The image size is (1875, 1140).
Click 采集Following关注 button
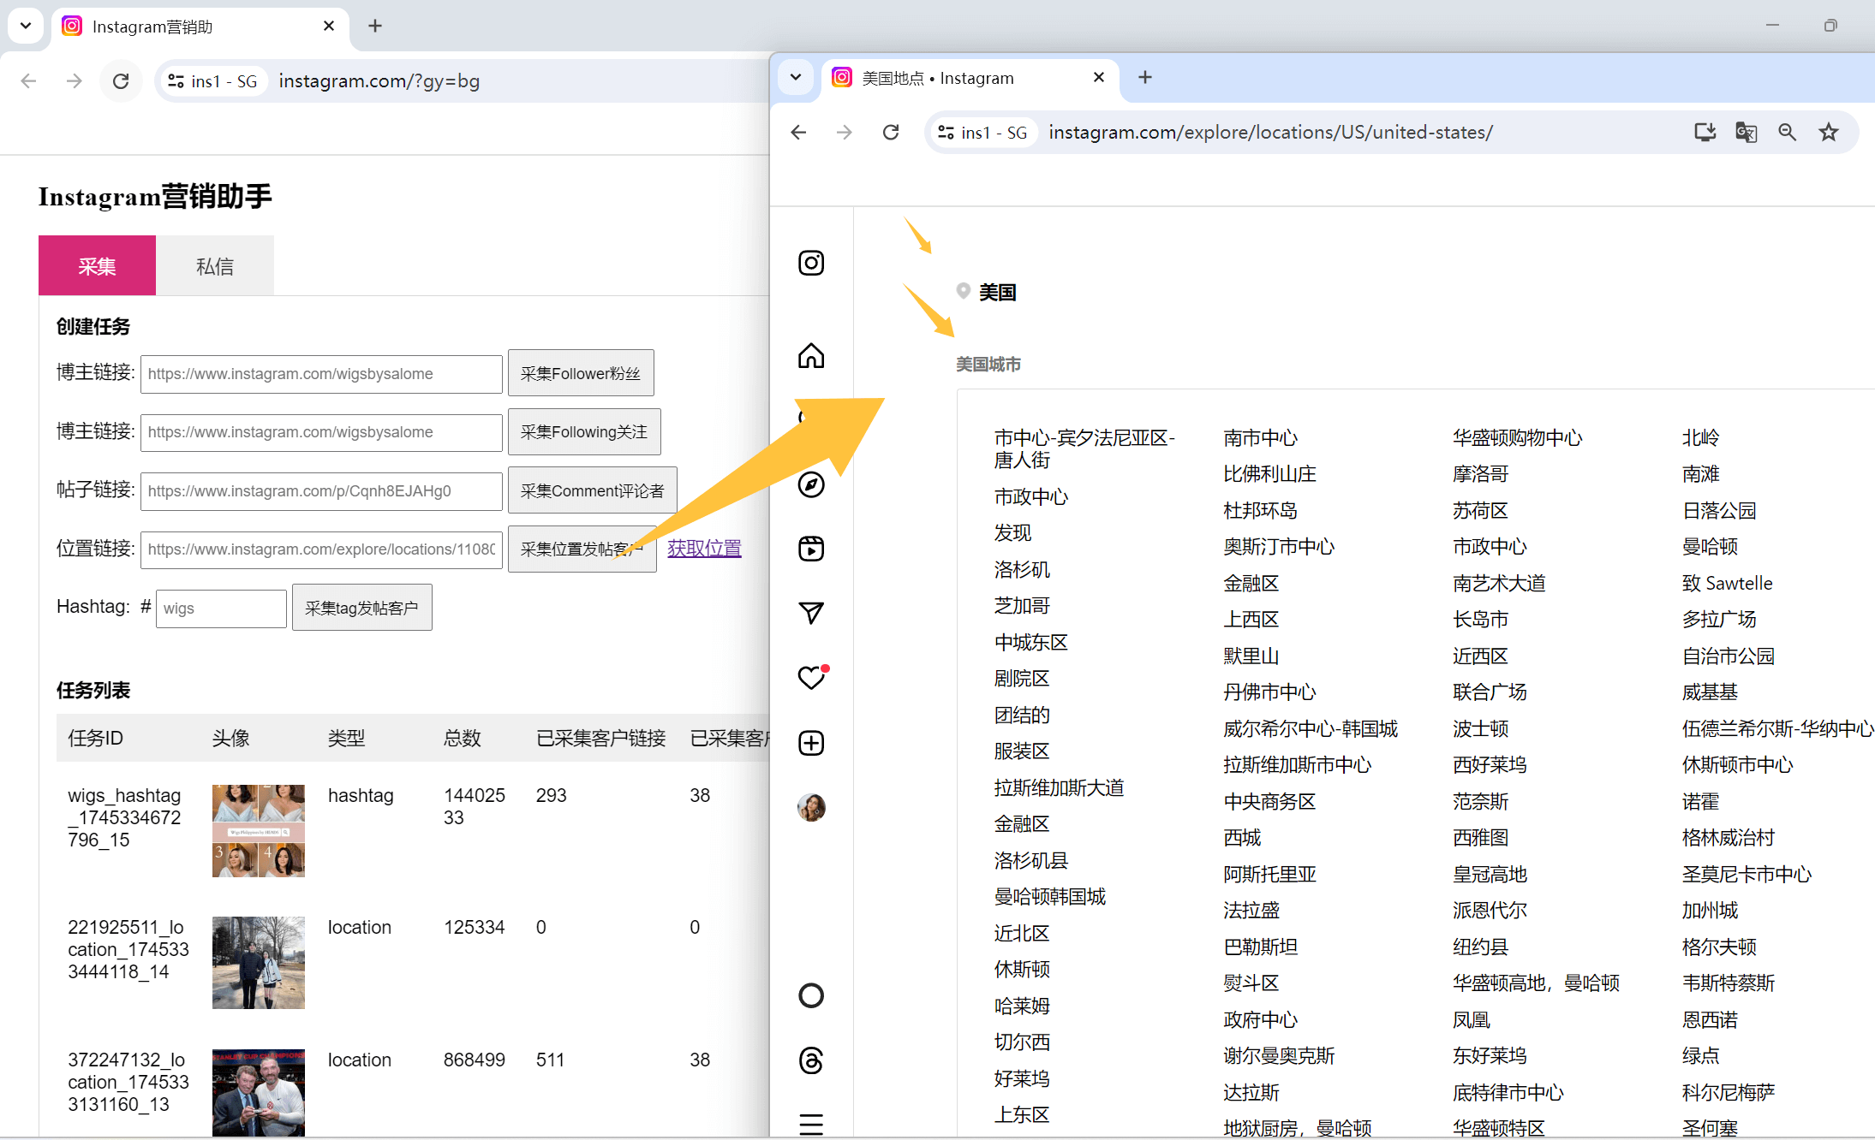584,431
